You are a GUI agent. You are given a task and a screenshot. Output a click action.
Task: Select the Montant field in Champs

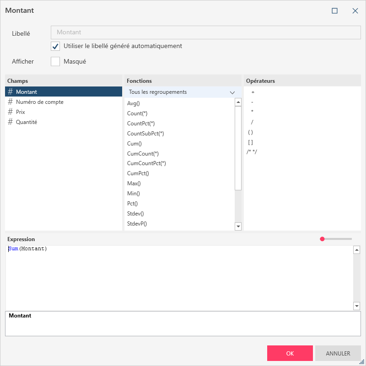[x=27, y=92]
